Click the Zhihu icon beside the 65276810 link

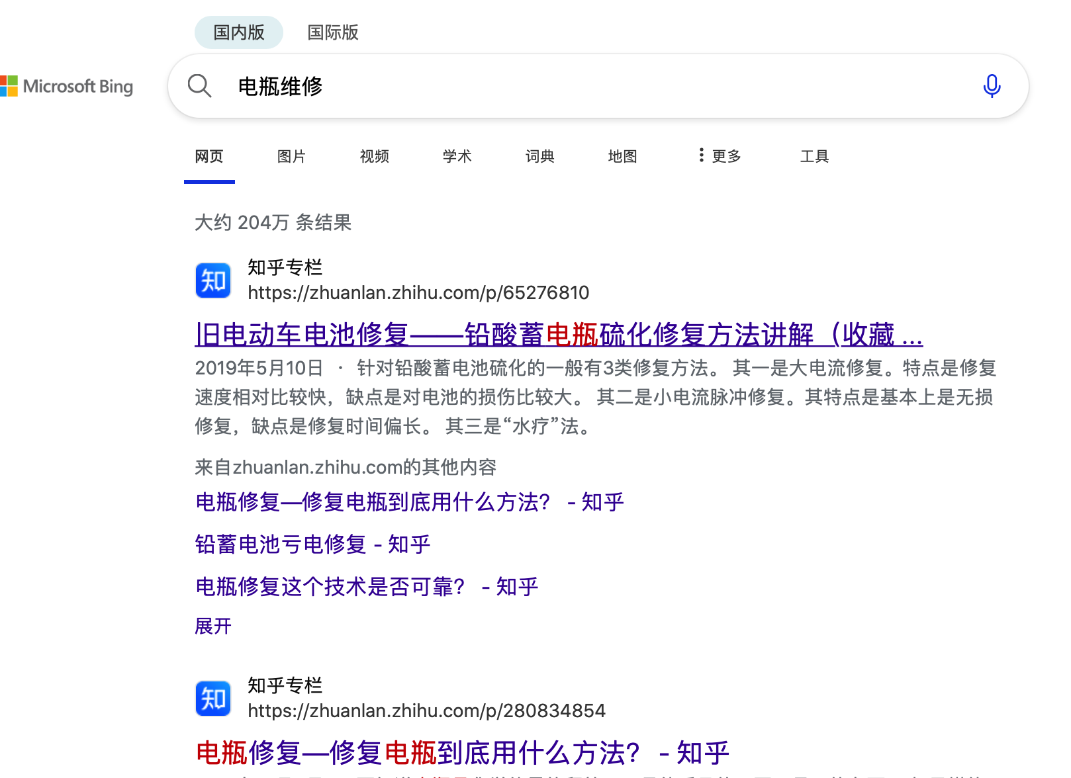[x=213, y=281]
